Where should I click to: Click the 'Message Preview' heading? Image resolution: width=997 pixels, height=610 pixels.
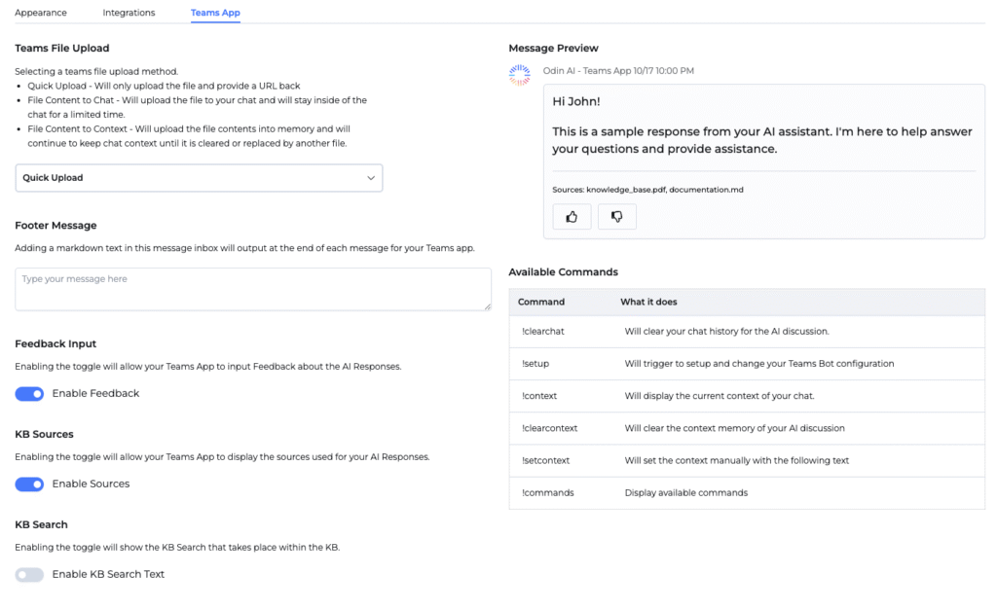(553, 49)
